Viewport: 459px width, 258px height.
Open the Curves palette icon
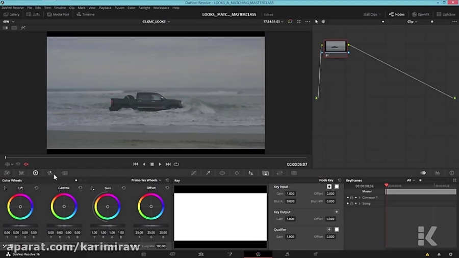[194, 173]
